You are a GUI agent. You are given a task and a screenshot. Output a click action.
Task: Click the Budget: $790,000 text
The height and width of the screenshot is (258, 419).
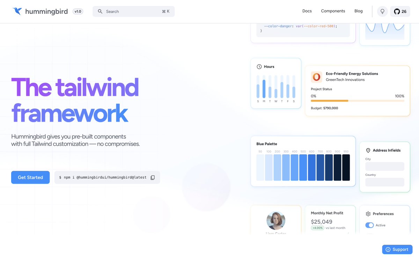(324, 108)
